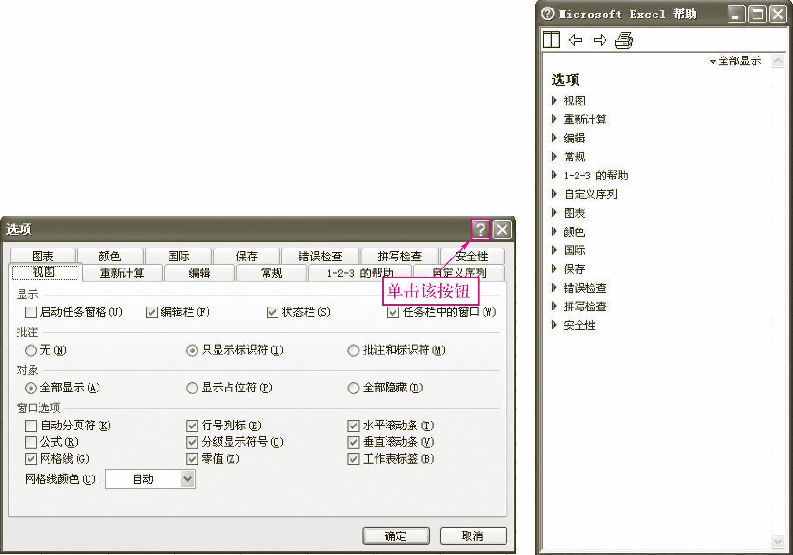Toggle the 水平滚动条 checkbox
The height and width of the screenshot is (555, 793).
point(353,426)
